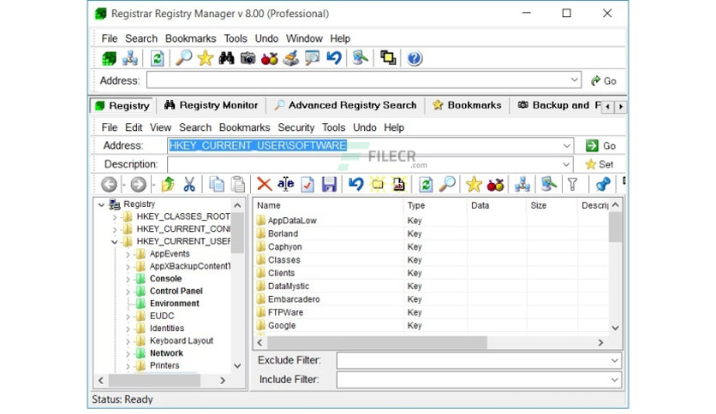Click the scissors Cut icon
The height and width of the screenshot is (414, 716).
(189, 185)
